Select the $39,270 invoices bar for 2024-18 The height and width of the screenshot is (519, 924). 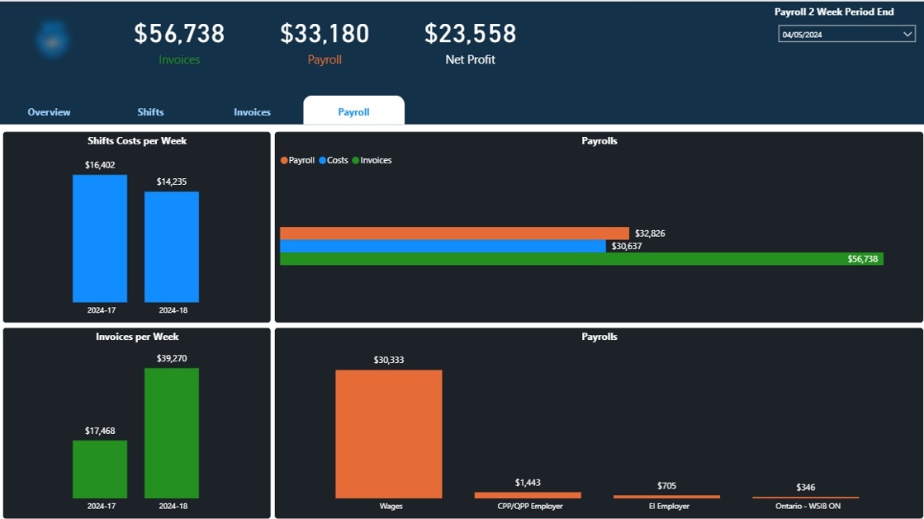172,433
